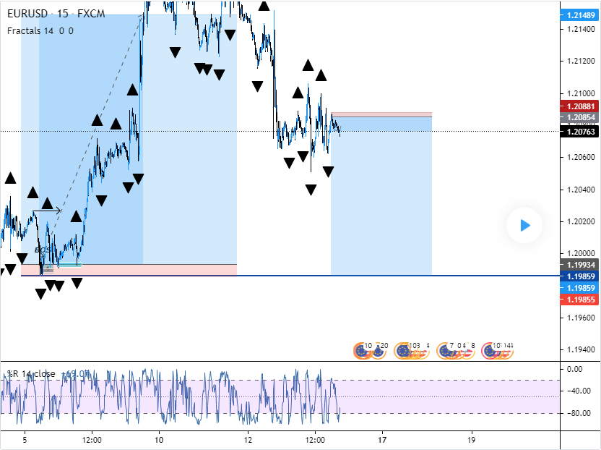Click the date 17 on the time axis

(382, 439)
